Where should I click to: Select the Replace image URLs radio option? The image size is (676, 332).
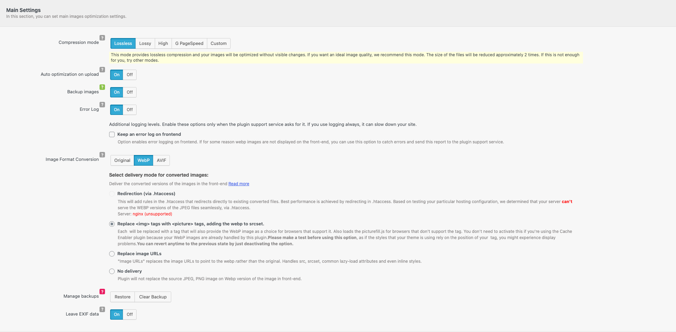click(x=112, y=254)
